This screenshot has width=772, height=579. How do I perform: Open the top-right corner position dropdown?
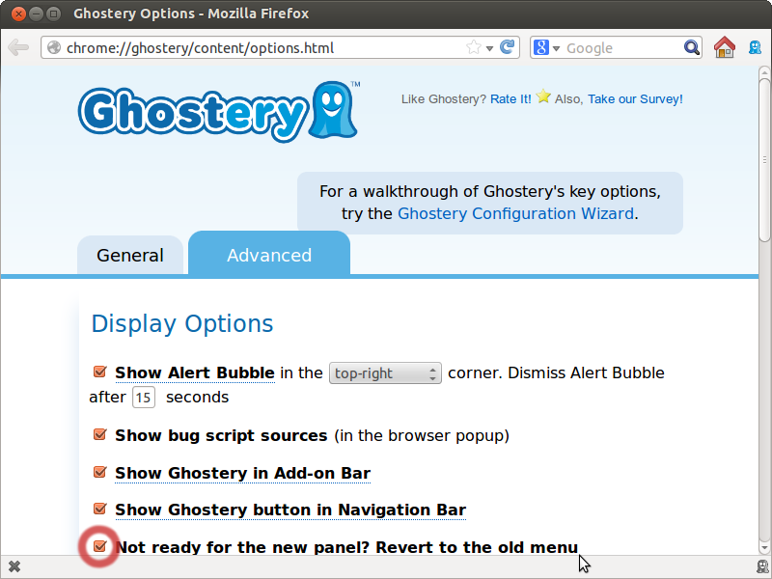385,373
